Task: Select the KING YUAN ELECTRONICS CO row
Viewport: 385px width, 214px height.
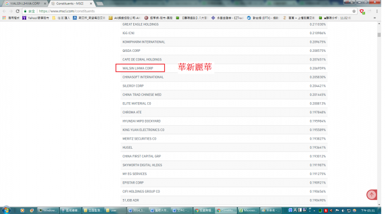Action: tap(224, 129)
